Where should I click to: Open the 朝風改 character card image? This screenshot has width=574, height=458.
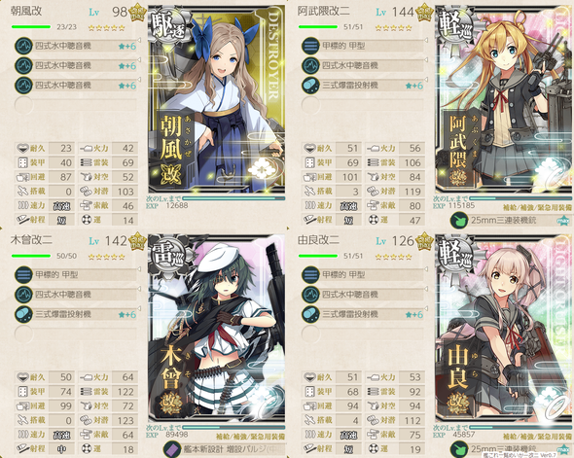coord(217,99)
